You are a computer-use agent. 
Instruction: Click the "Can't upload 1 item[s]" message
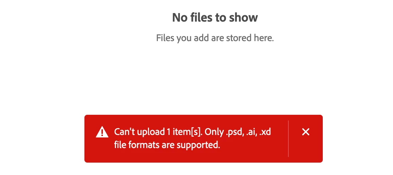[158, 132]
